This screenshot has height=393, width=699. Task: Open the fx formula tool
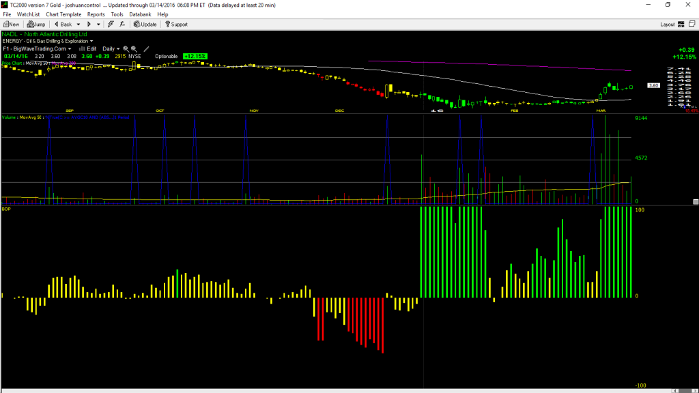click(x=122, y=24)
